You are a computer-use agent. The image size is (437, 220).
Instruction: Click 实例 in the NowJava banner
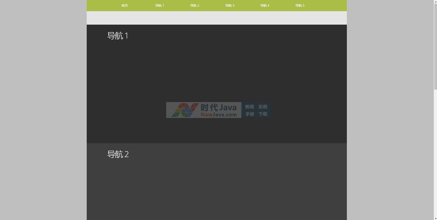[263, 107]
